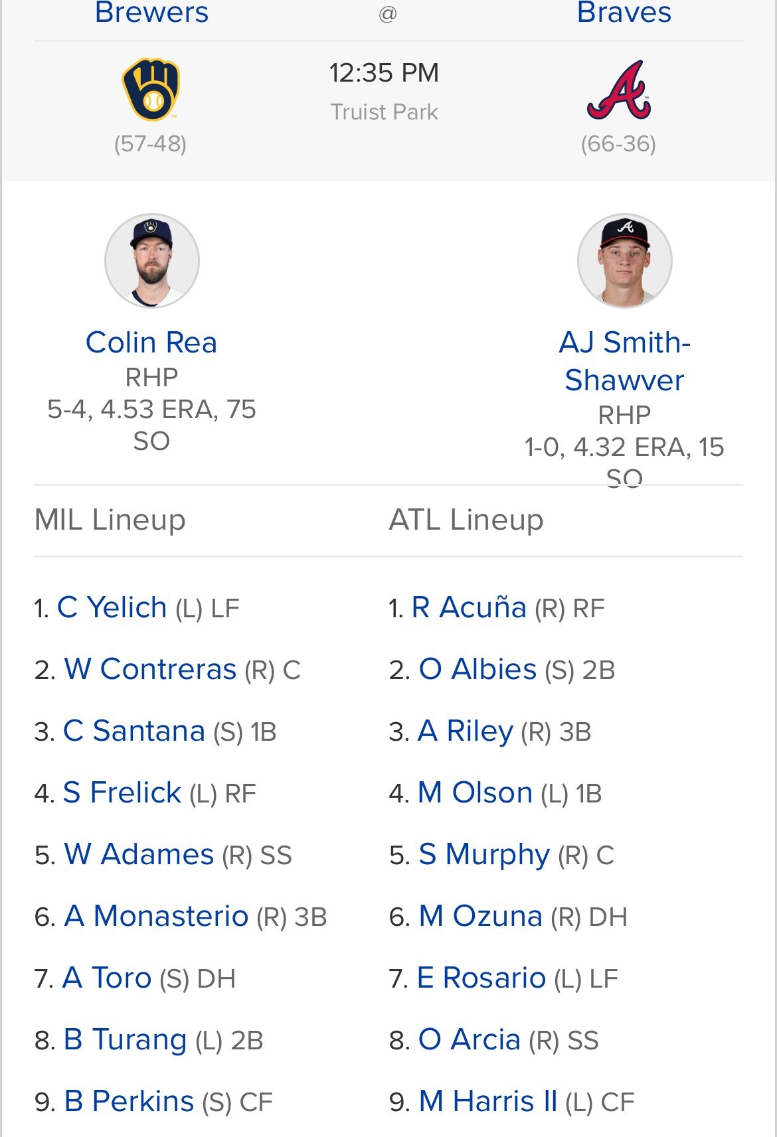
Task: Open AJ Smith-Shawver's headshot photo
Action: (x=624, y=260)
